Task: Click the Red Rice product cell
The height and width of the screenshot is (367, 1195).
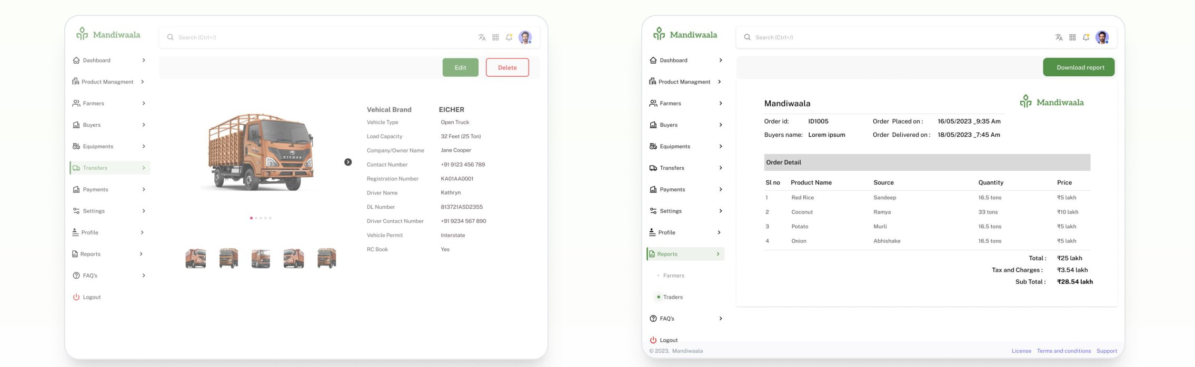Action: [x=802, y=198]
